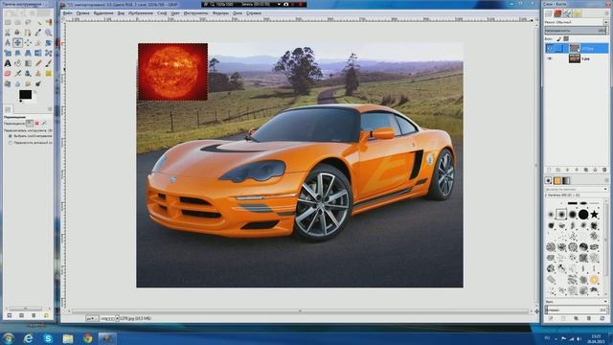Select the Move tool

pyautogui.click(x=17, y=42)
